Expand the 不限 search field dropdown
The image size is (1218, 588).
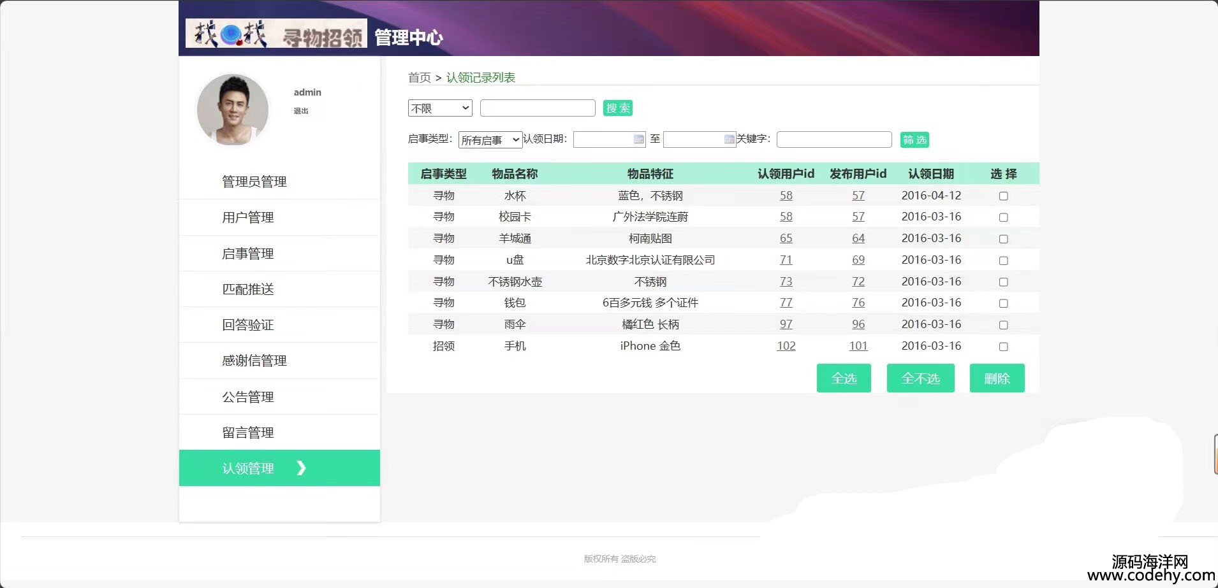440,108
